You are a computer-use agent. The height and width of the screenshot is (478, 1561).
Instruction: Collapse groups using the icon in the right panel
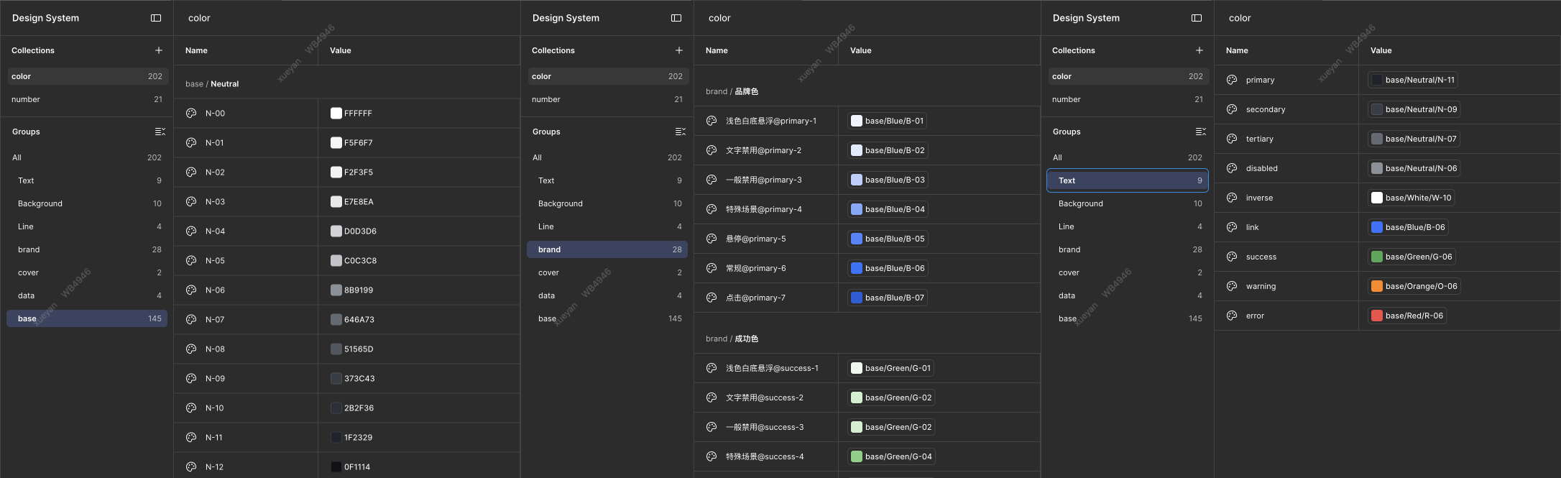click(x=1200, y=132)
